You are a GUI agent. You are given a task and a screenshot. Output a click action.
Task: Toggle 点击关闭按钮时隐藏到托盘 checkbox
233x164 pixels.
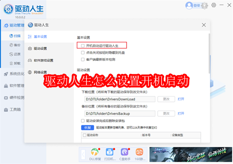click(83, 53)
